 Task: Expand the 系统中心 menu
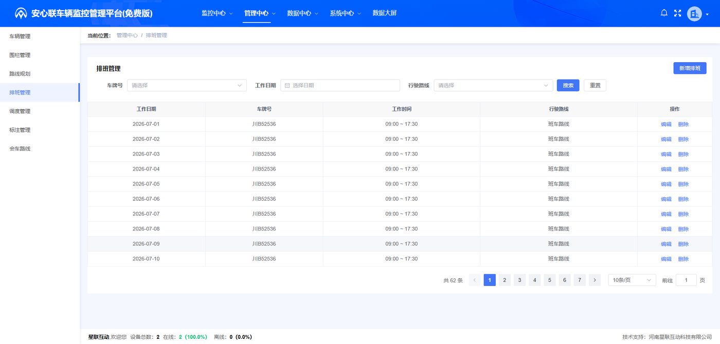(x=345, y=13)
